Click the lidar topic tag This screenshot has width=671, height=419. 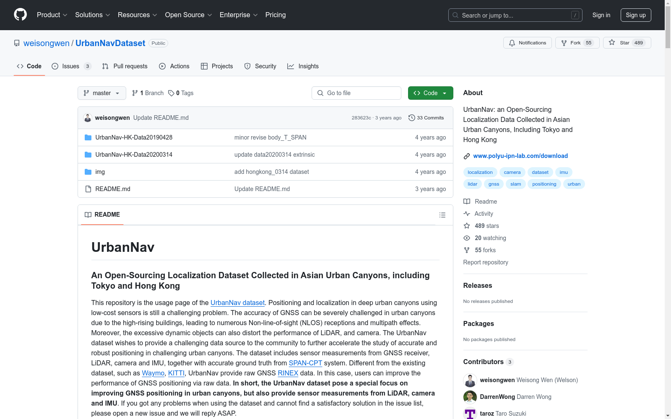click(473, 184)
